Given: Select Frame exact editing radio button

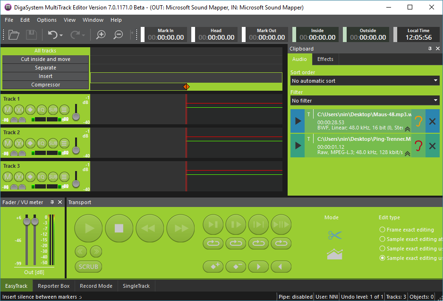Looking at the screenshot, I should coord(382,230).
